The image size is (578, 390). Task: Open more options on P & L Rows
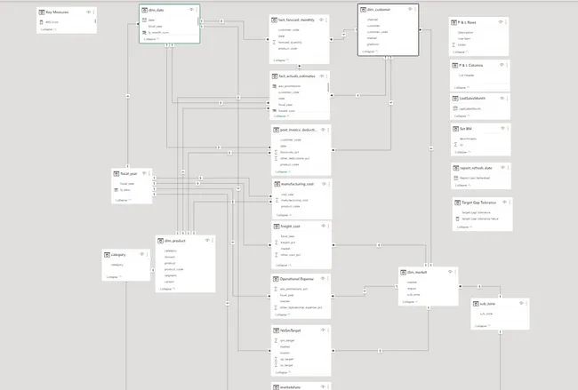(x=508, y=21)
